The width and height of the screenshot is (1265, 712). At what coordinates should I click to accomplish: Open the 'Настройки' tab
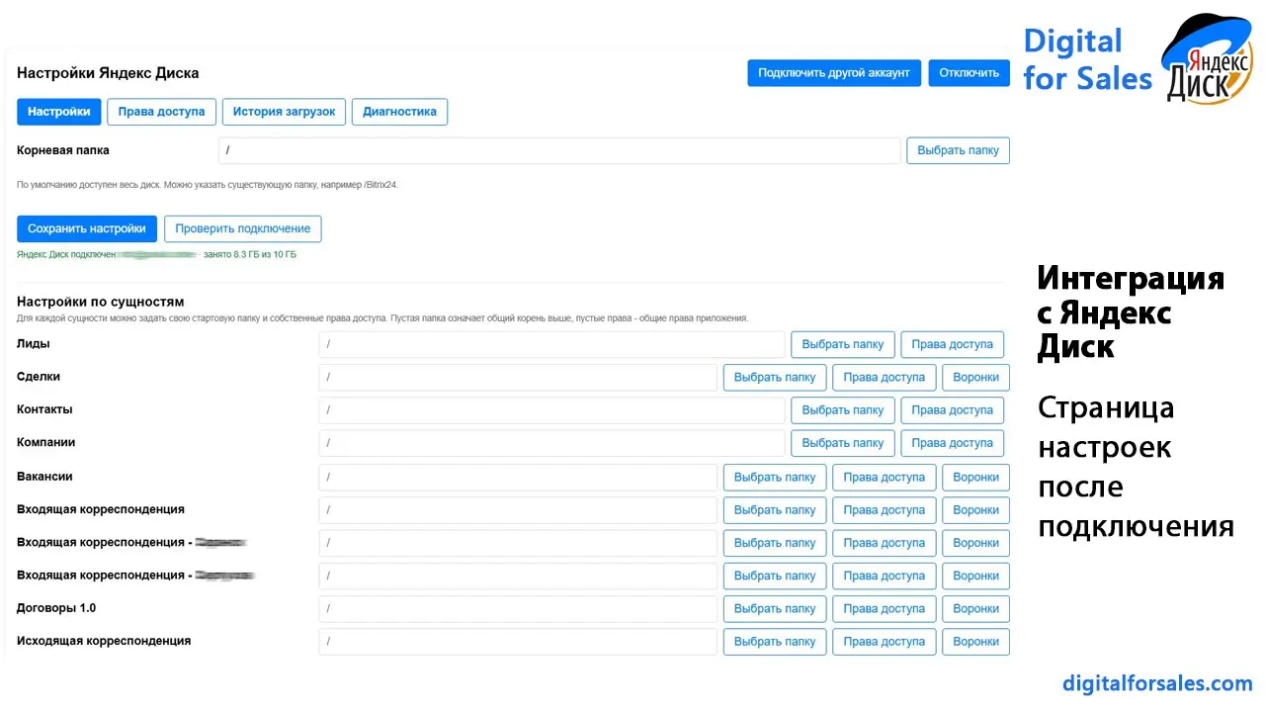[59, 112]
